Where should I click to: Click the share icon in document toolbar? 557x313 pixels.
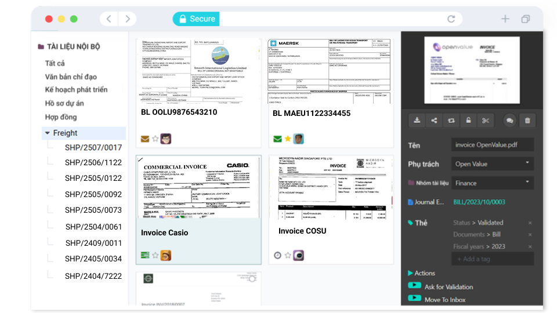tap(434, 121)
